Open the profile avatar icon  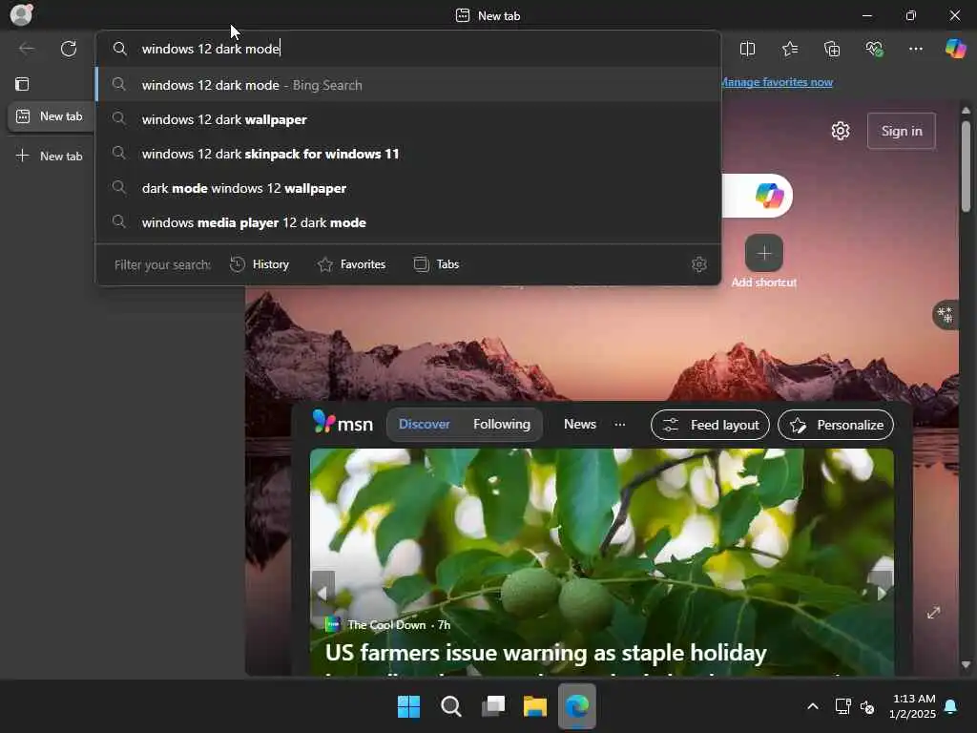(21, 15)
